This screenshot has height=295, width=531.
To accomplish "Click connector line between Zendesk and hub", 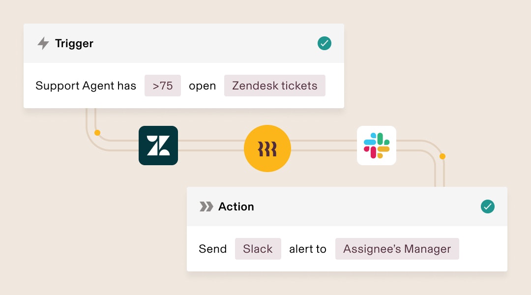I will pos(211,146).
